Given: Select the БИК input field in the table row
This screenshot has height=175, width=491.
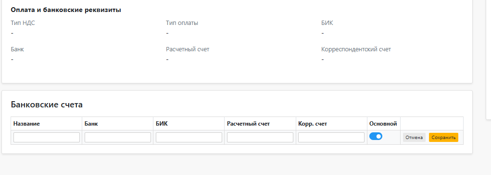Looking at the screenshot, I should [189, 137].
